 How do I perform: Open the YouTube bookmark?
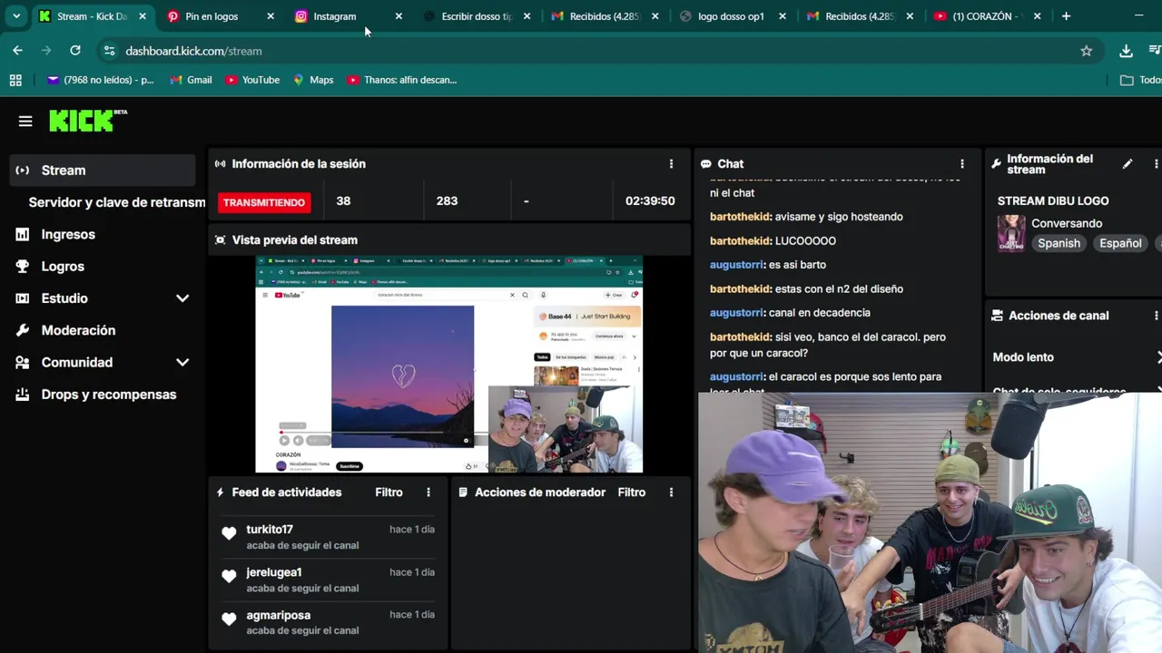coord(252,80)
